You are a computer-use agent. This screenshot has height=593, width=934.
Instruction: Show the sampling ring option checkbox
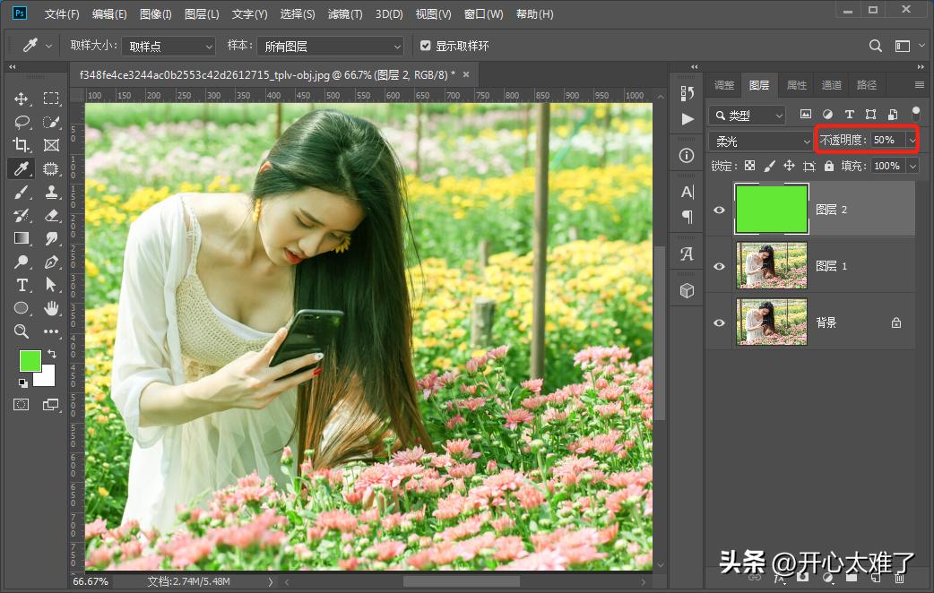pos(425,46)
